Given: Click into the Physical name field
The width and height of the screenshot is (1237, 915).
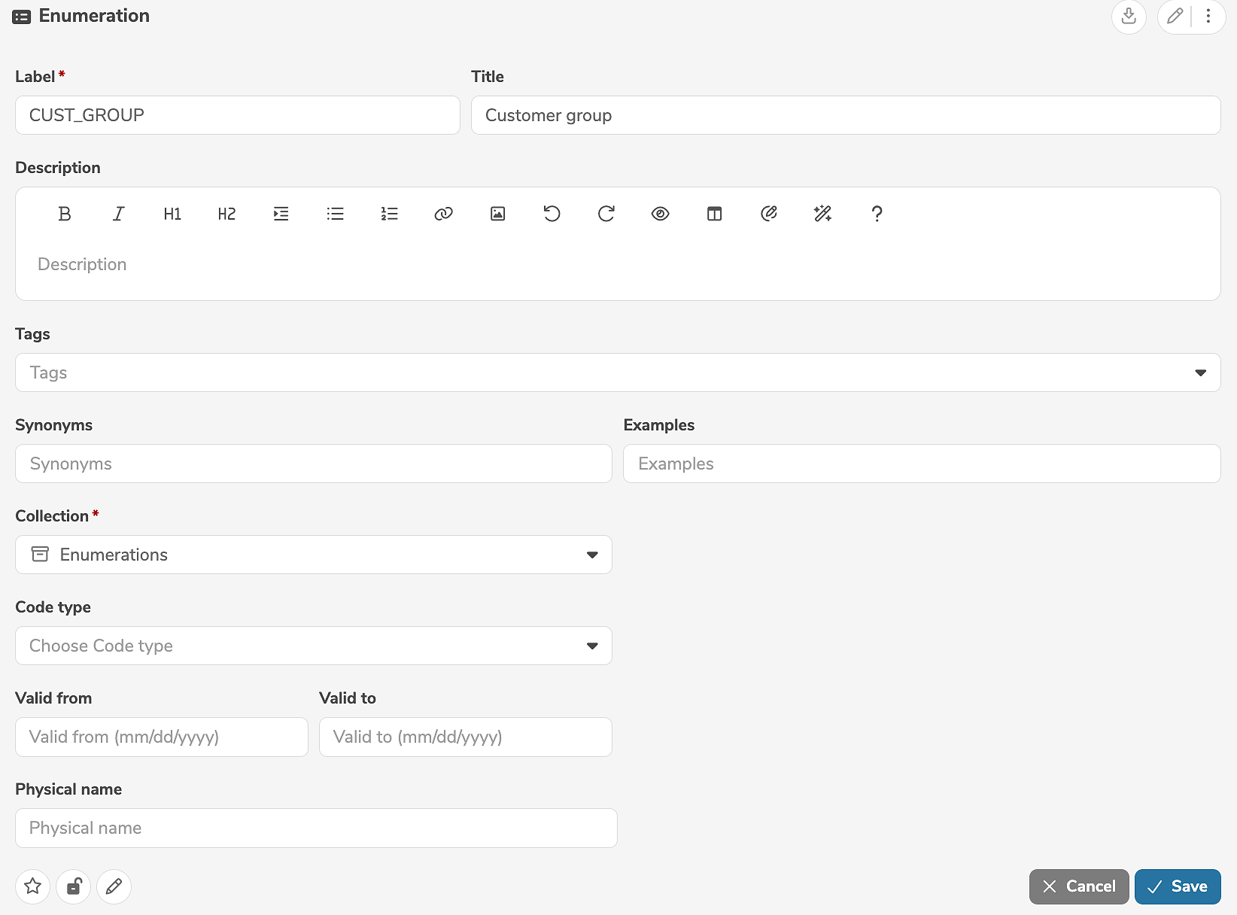Looking at the screenshot, I should 316,828.
